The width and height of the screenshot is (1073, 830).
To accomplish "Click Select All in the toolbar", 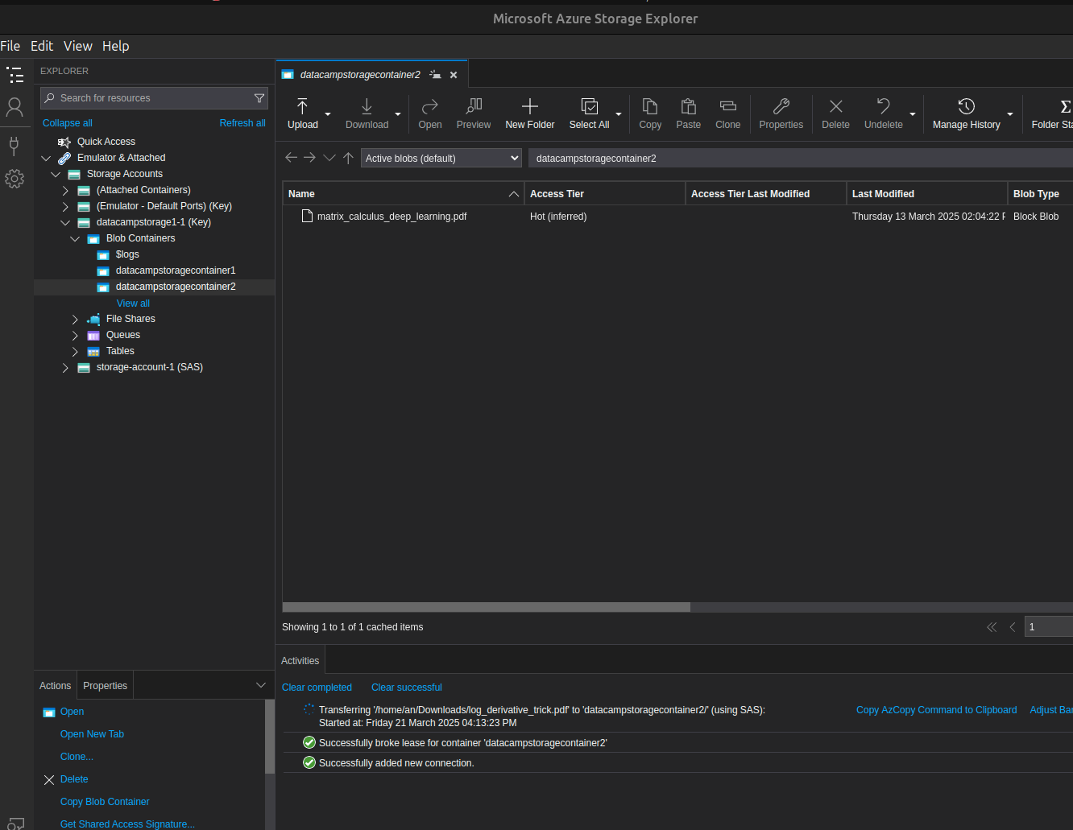I will pyautogui.click(x=589, y=114).
